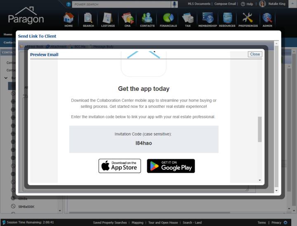This screenshot has width=297, height=226.
Task: Activate the voice search microphone icon
Action: coord(174,4)
